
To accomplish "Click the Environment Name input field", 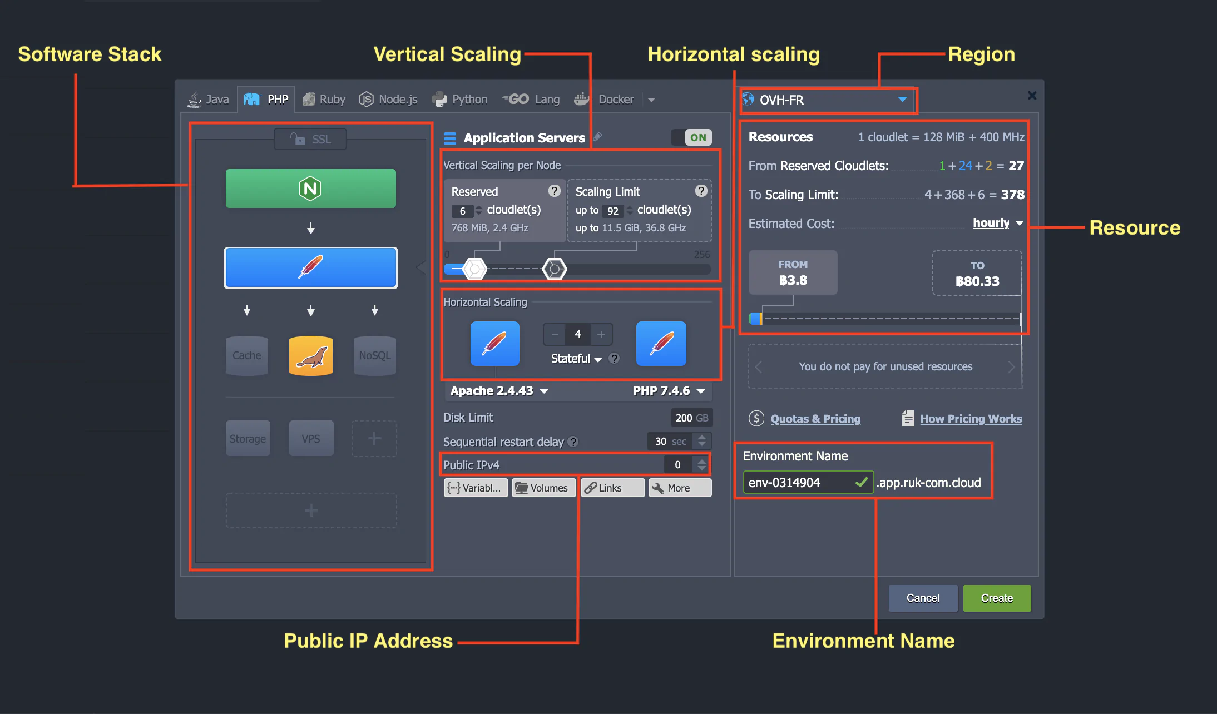I will (808, 482).
